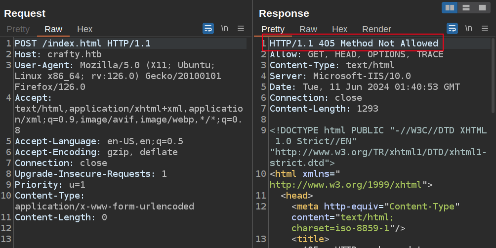
Task: Show non-printable characters in Request
Action: click(224, 29)
